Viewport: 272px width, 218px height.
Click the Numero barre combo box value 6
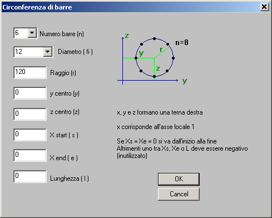tap(21, 33)
